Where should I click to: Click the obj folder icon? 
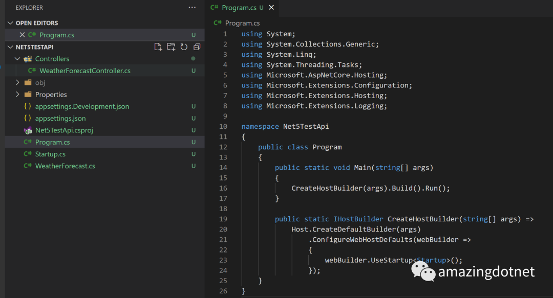(x=28, y=82)
